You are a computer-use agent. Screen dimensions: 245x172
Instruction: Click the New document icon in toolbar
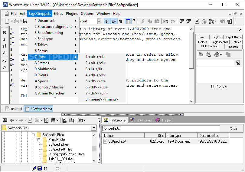(7, 21)
